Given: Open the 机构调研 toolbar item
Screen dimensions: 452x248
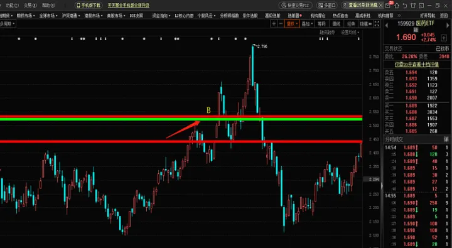Looking at the screenshot, I should point(385,16).
